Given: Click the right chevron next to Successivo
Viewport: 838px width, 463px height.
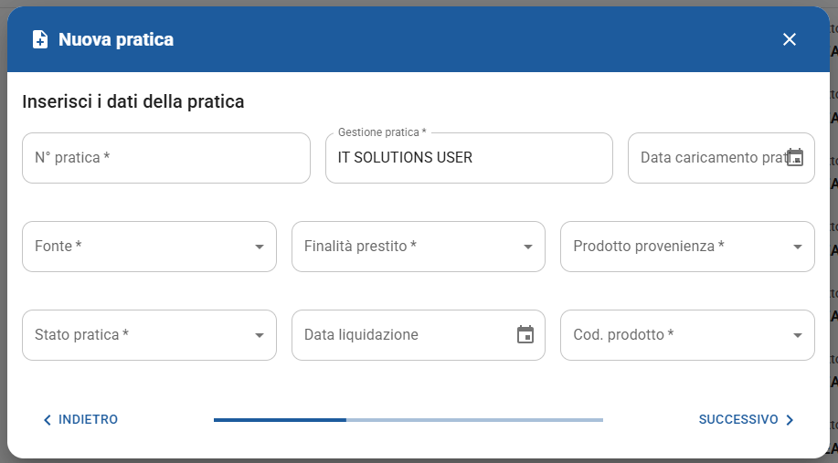Looking at the screenshot, I should click(790, 420).
